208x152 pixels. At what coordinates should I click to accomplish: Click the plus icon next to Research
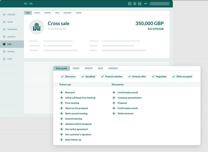[x=62, y=92]
